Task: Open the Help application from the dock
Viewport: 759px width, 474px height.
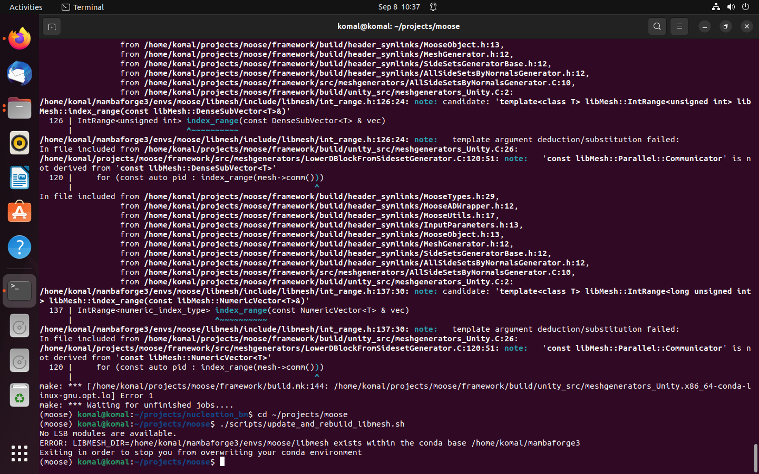Action: click(19, 246)
